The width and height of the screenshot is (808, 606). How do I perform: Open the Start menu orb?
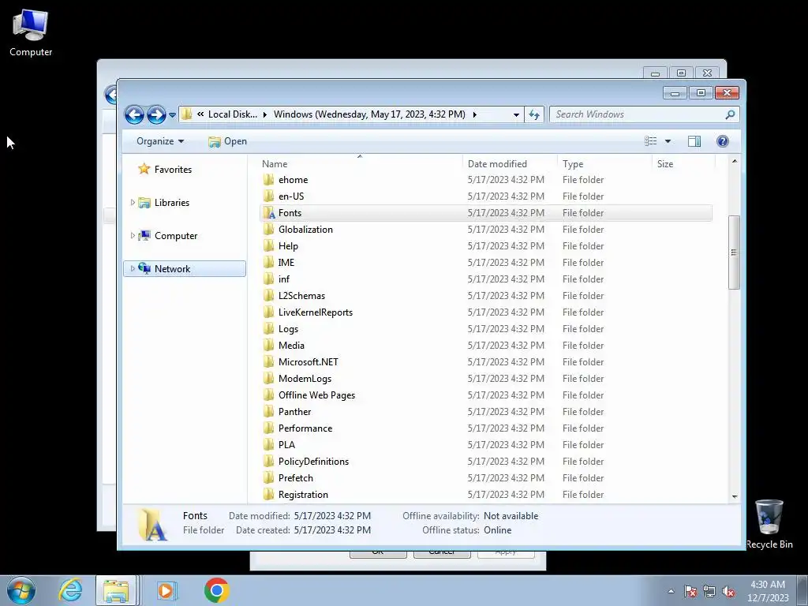click(x=21, y=590)
